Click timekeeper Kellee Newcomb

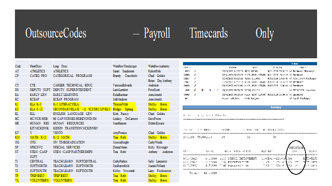pos(124,171)
